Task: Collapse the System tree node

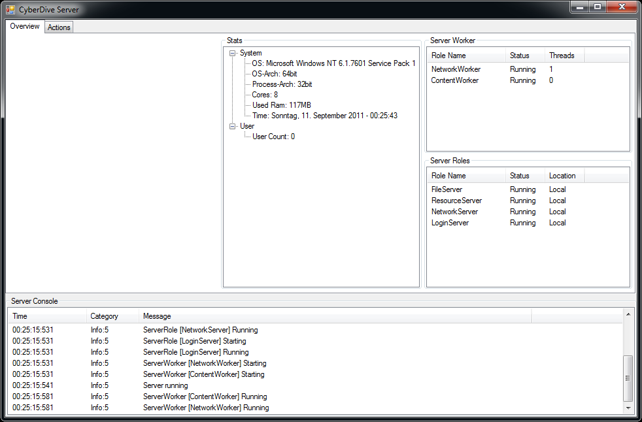Action: tap(233, 54)
